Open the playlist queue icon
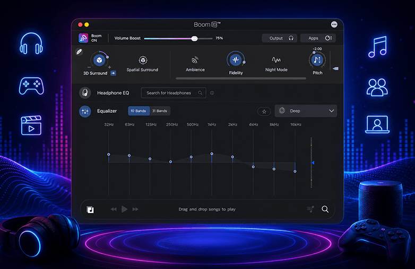Viewport: 415px width, 269px height. (311, 209)
